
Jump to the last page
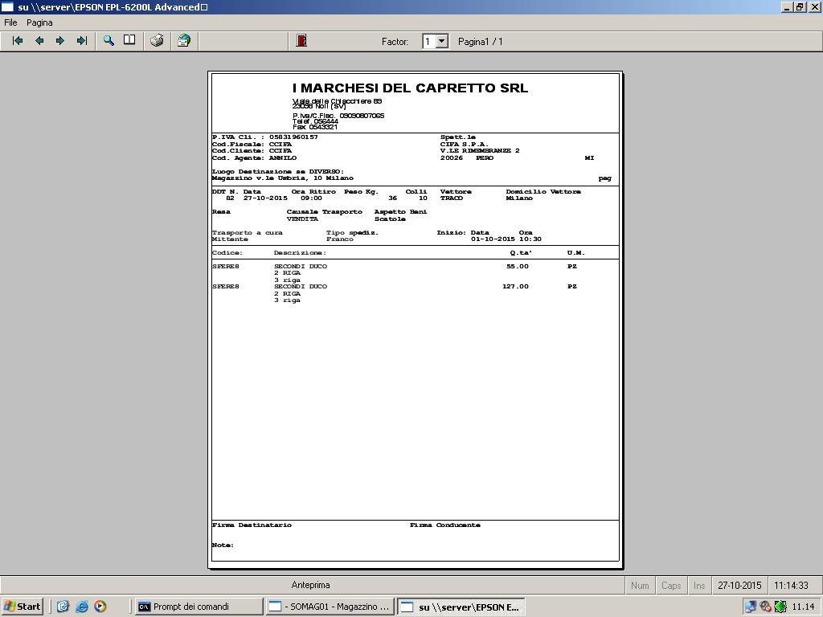81,41
